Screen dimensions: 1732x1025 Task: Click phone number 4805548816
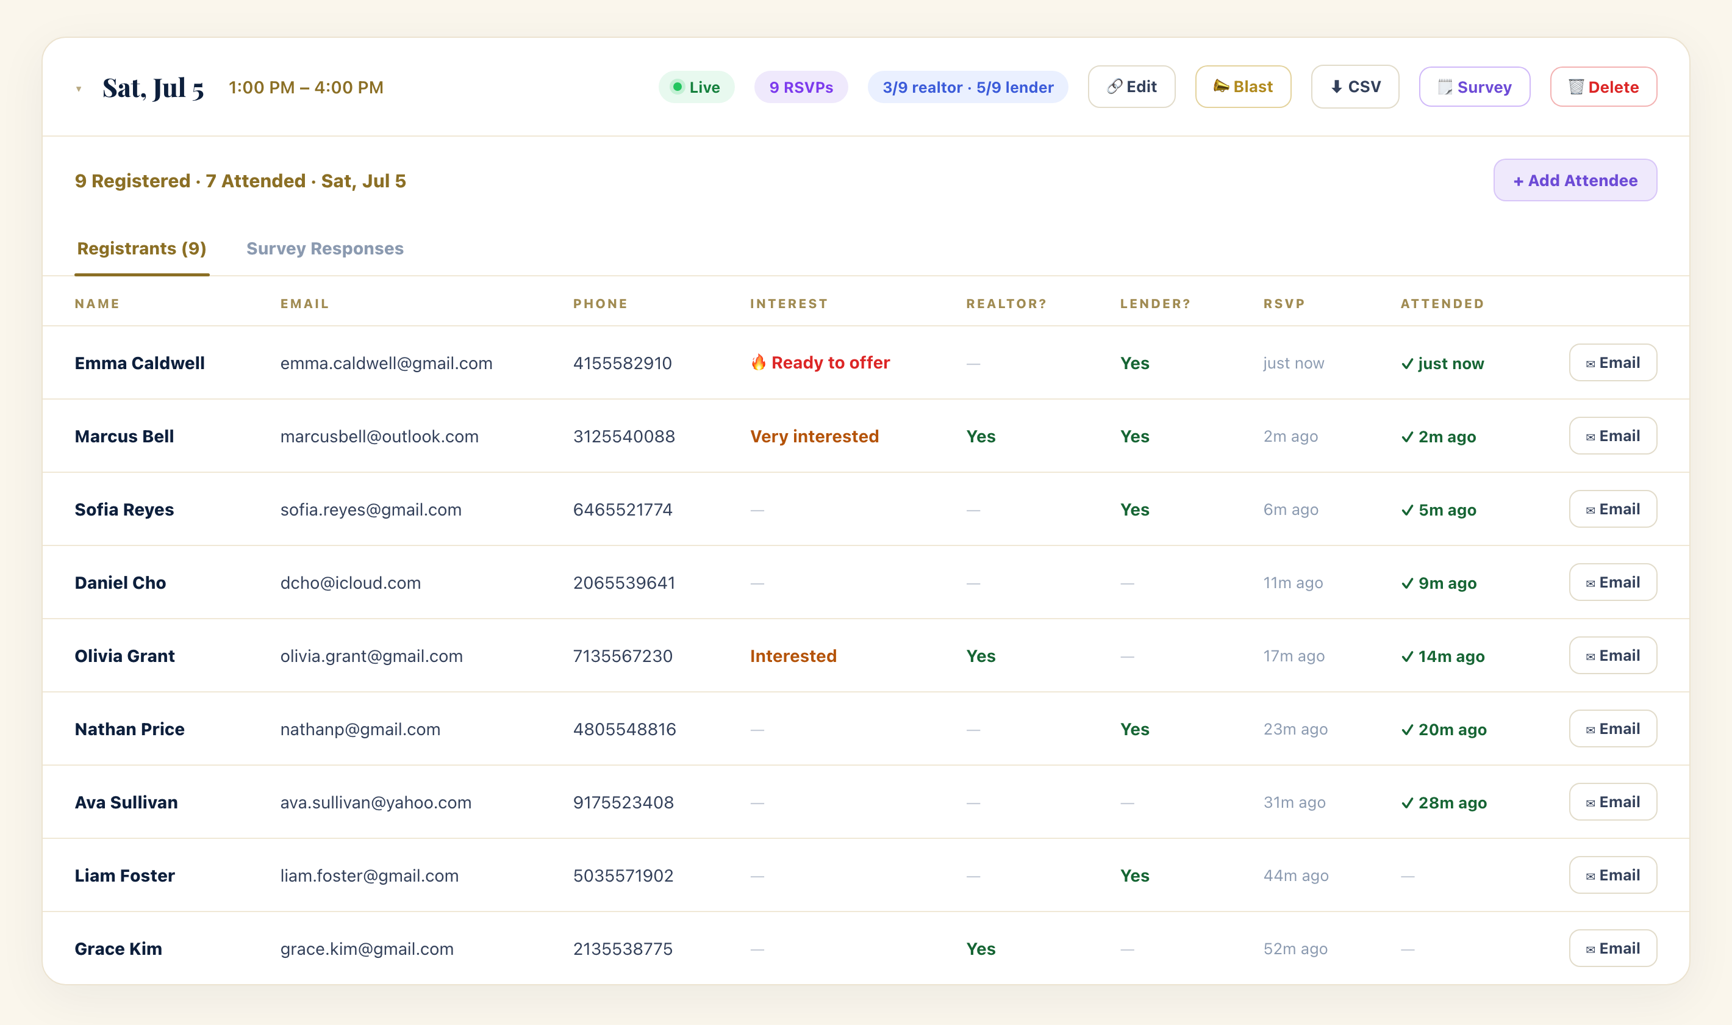click(x=624, y=729)
